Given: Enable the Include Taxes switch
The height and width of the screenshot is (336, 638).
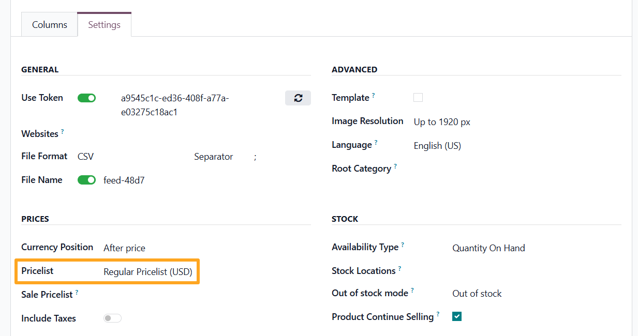Looking at the screenshot, I should (x=112, y=318).
